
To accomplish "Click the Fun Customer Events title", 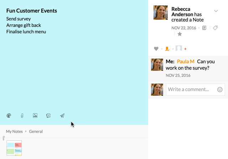I will (32, 11).
